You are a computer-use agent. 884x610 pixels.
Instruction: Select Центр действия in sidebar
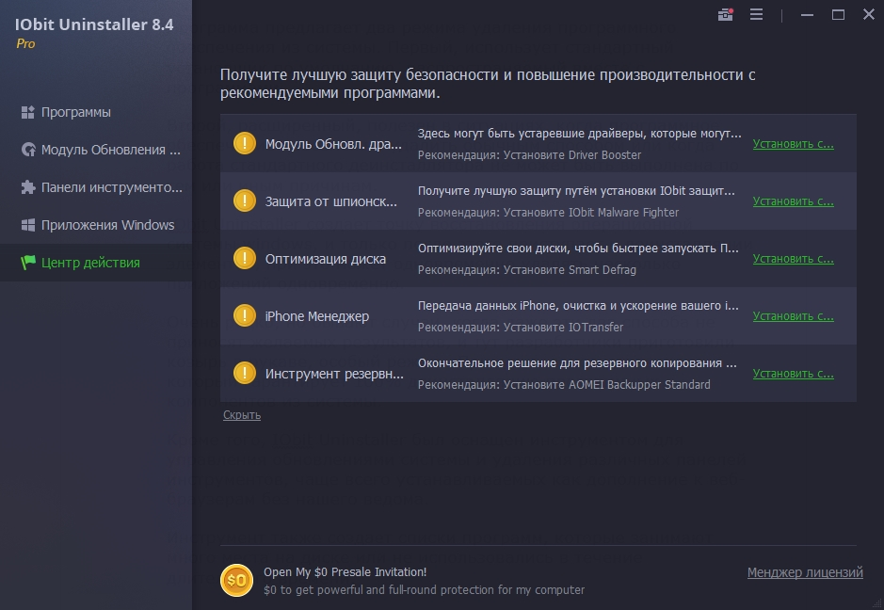[x=96, y=262]
